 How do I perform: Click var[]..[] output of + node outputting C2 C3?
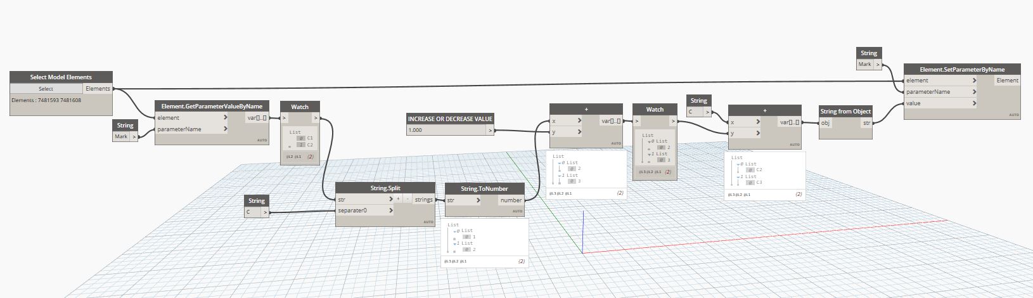pyautogui.click(x=790, y=122)
